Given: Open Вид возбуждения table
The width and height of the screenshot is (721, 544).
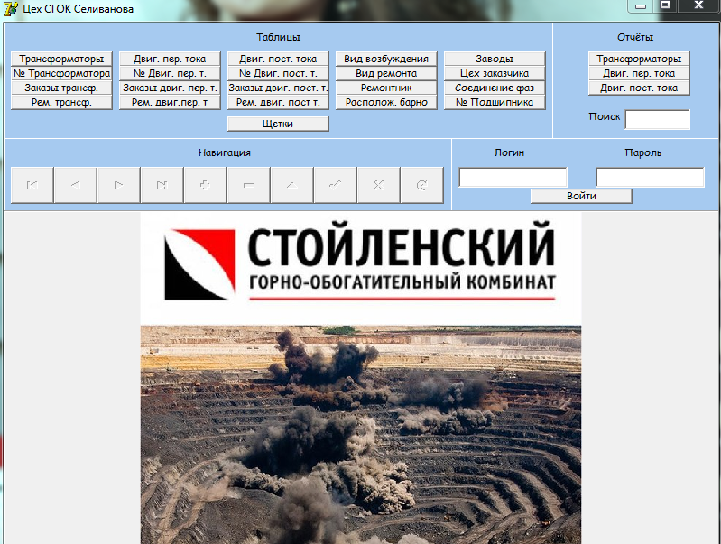Looking at the screenshot, I should coord(386,59).
